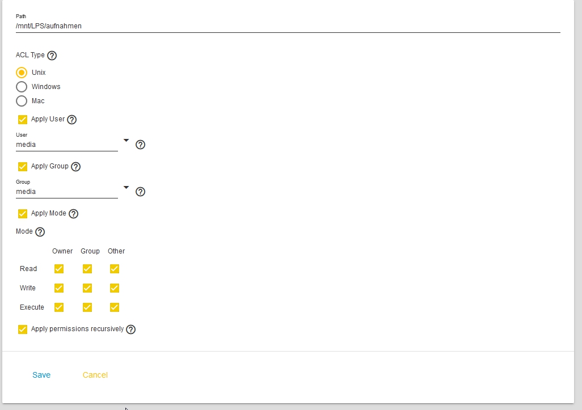
Task: Open the User media combo box
Action: coord(67,145)
